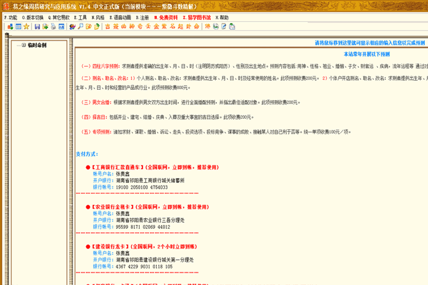Image resolution: width=428 pixels, height=285 pixels.
Task: Select the 金 module icon
Action: [156, 26]
